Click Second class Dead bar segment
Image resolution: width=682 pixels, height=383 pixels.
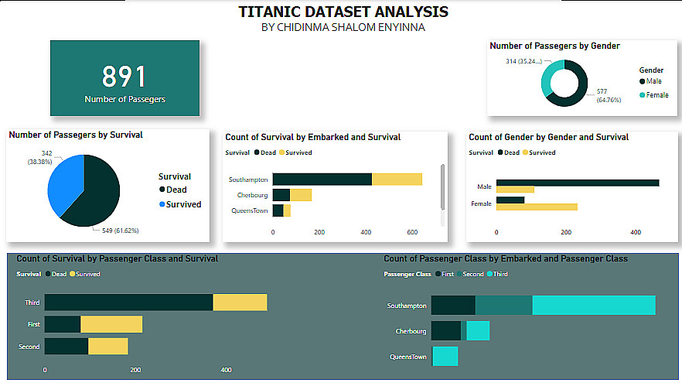[x=66, y=347]
